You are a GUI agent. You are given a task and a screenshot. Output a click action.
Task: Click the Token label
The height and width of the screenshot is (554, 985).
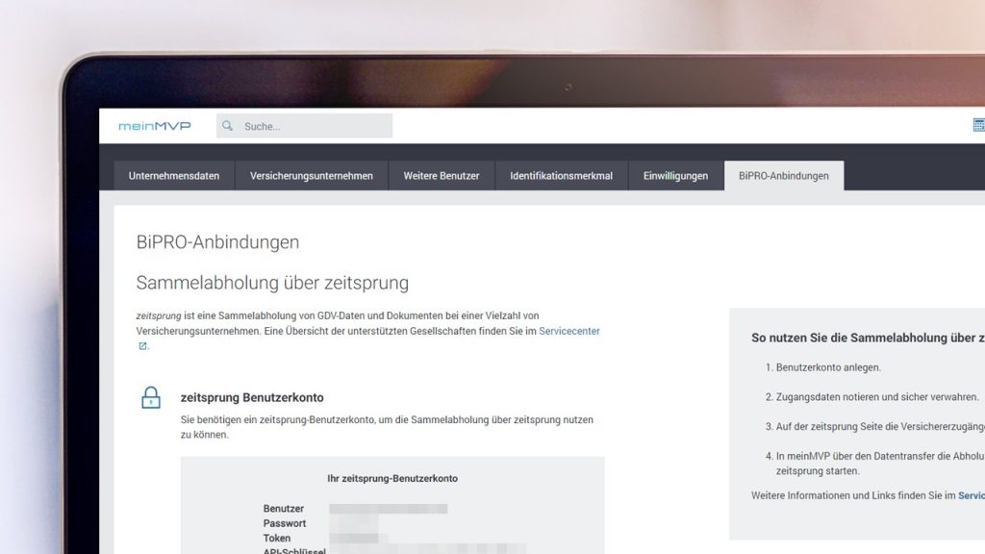276,539
